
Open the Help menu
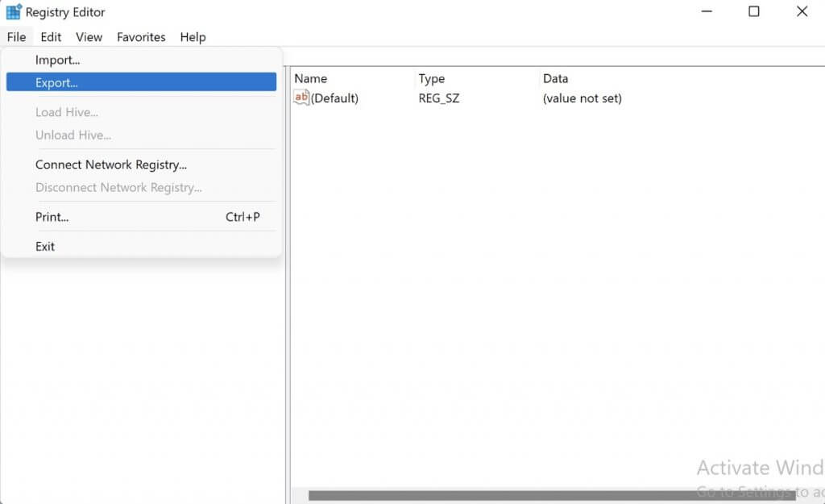click(193, 37)
